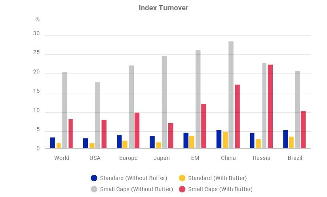
Task: Select the Small Caps (With Buffer) legend label
Action: 220,189
